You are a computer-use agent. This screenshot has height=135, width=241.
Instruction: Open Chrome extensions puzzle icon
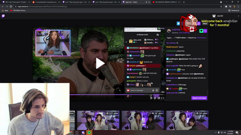click(x=226, y=7)
